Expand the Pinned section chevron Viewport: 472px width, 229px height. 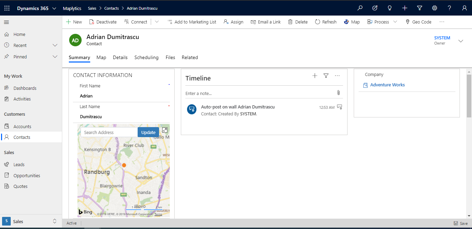tap(55, 57)
